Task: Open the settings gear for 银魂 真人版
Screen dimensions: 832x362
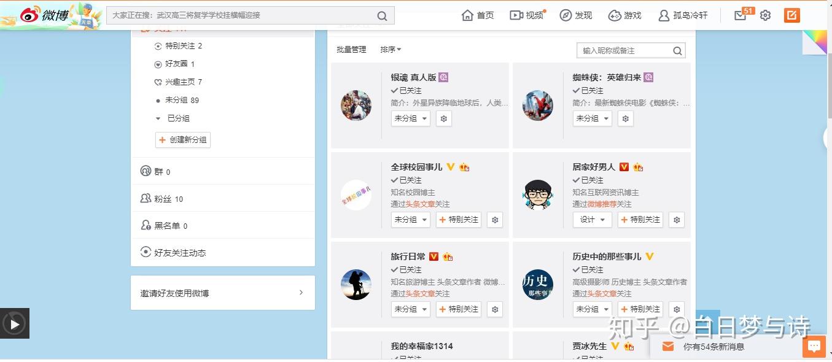Action: tap(444, 118)
